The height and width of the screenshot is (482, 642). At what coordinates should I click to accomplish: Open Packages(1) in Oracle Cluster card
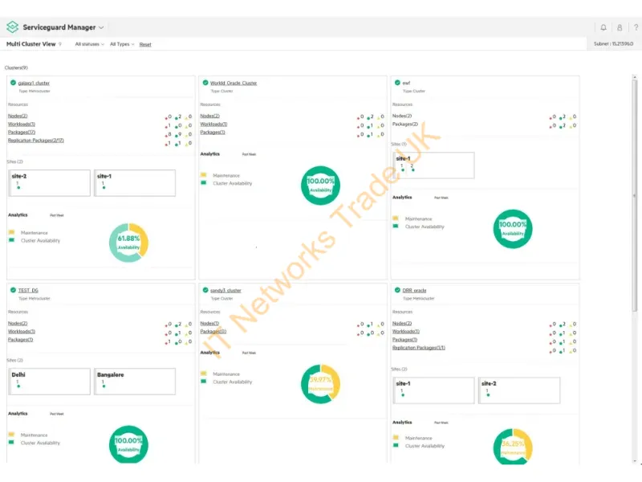click(x=213, y=133)
